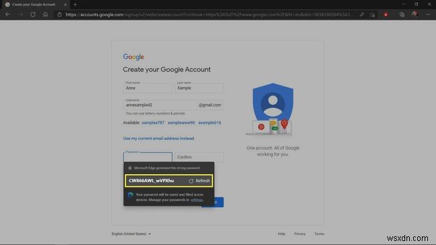Close the Create your Google Account tab

click(65, 5)
